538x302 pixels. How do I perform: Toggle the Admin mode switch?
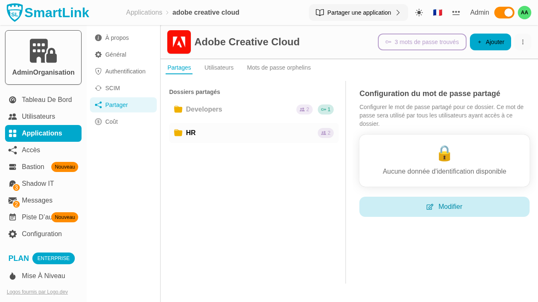504,13
